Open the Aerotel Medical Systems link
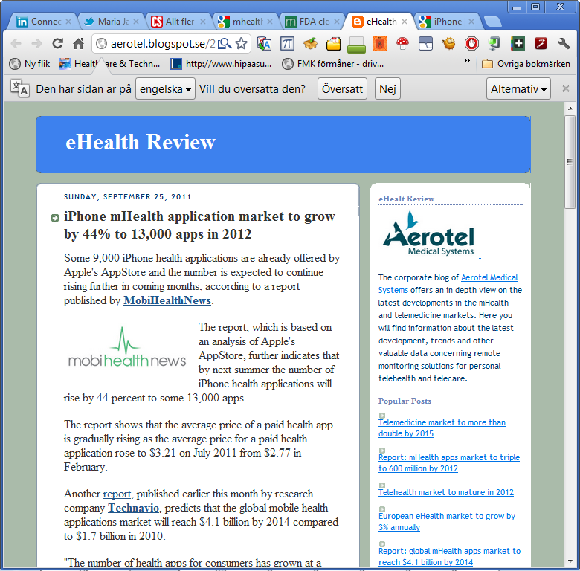580x571 pixels. click(x=448, y=284)
